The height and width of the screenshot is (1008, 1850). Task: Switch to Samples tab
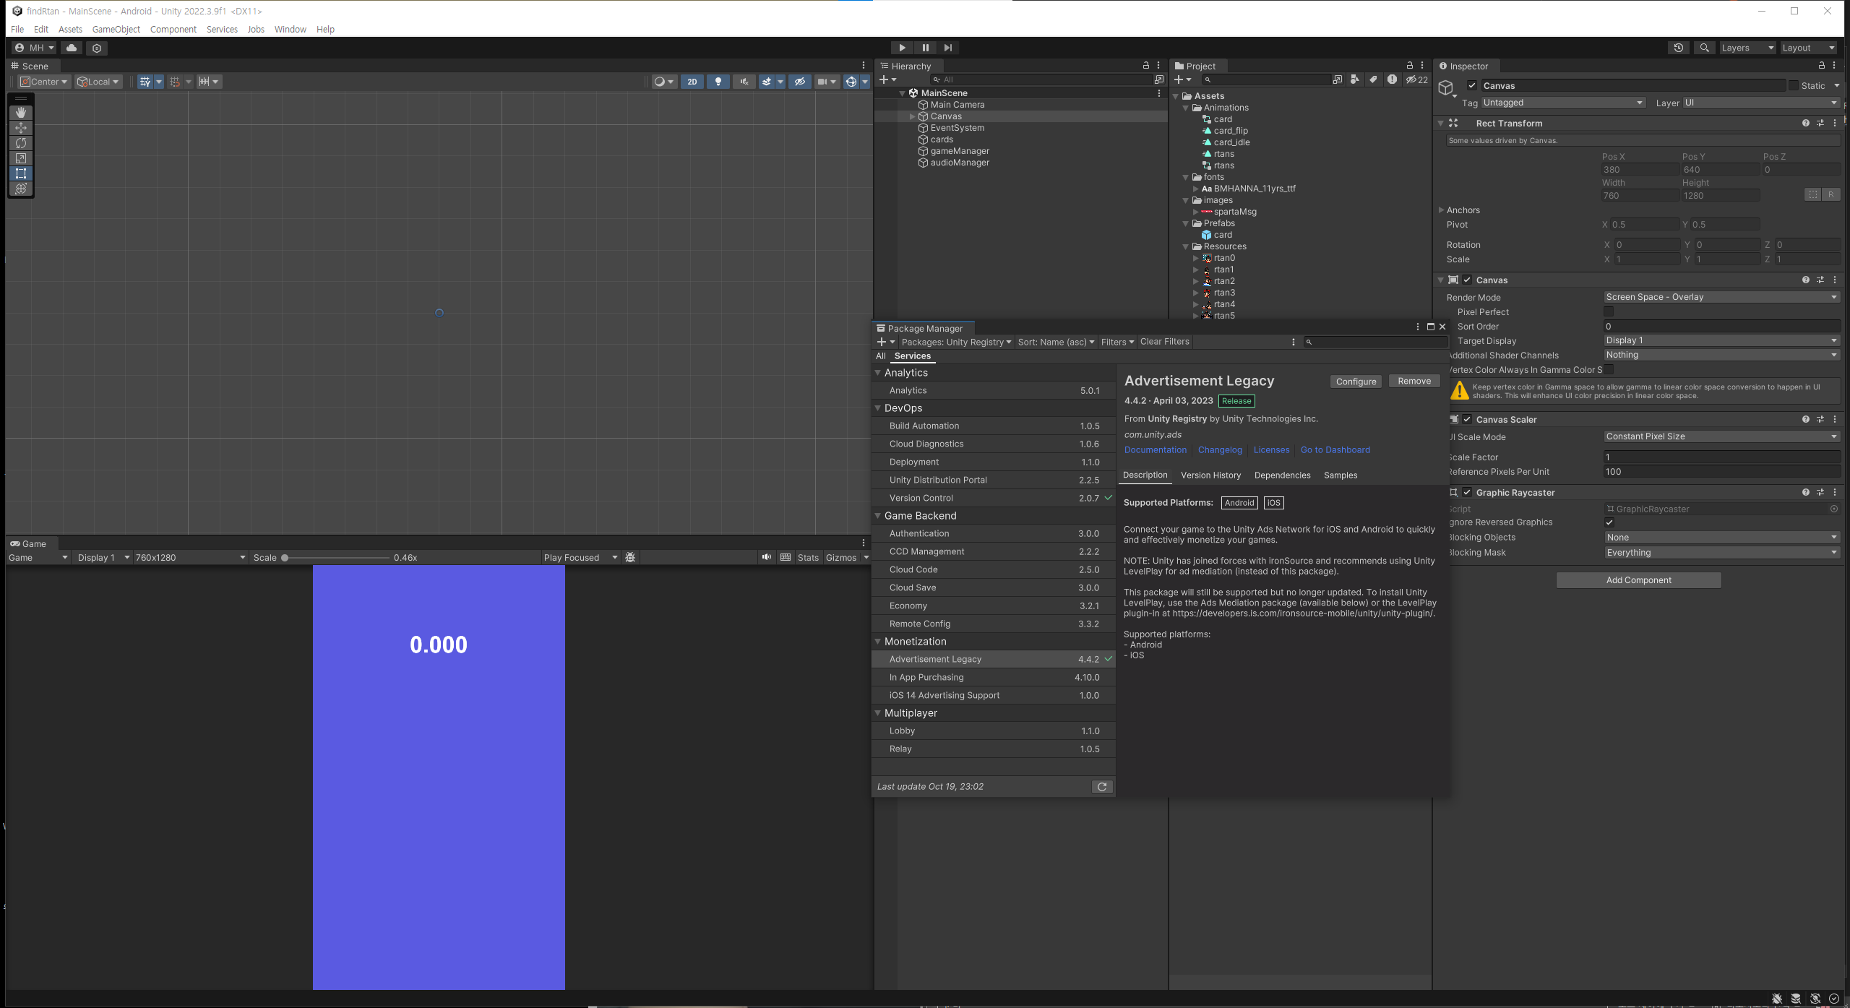click(x=1341, y=475)
